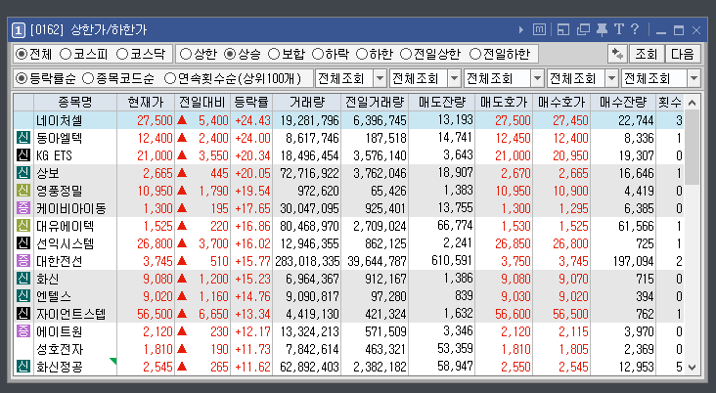Open the fourth 전체조회 dropdown

pos(583,78)
